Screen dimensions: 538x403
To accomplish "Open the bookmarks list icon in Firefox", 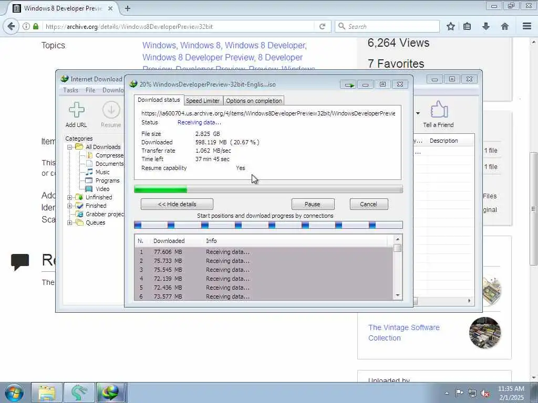I will (467, 26).
